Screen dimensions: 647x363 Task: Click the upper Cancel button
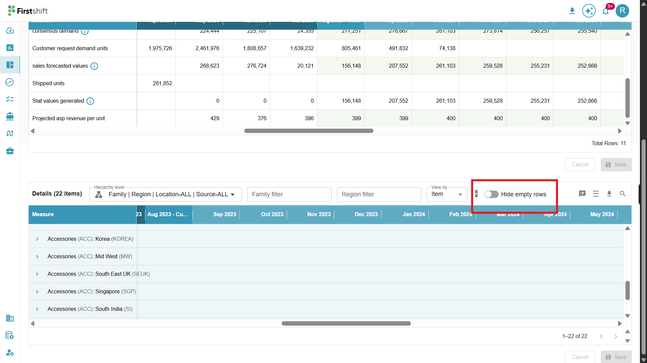[x=580, y=165]
